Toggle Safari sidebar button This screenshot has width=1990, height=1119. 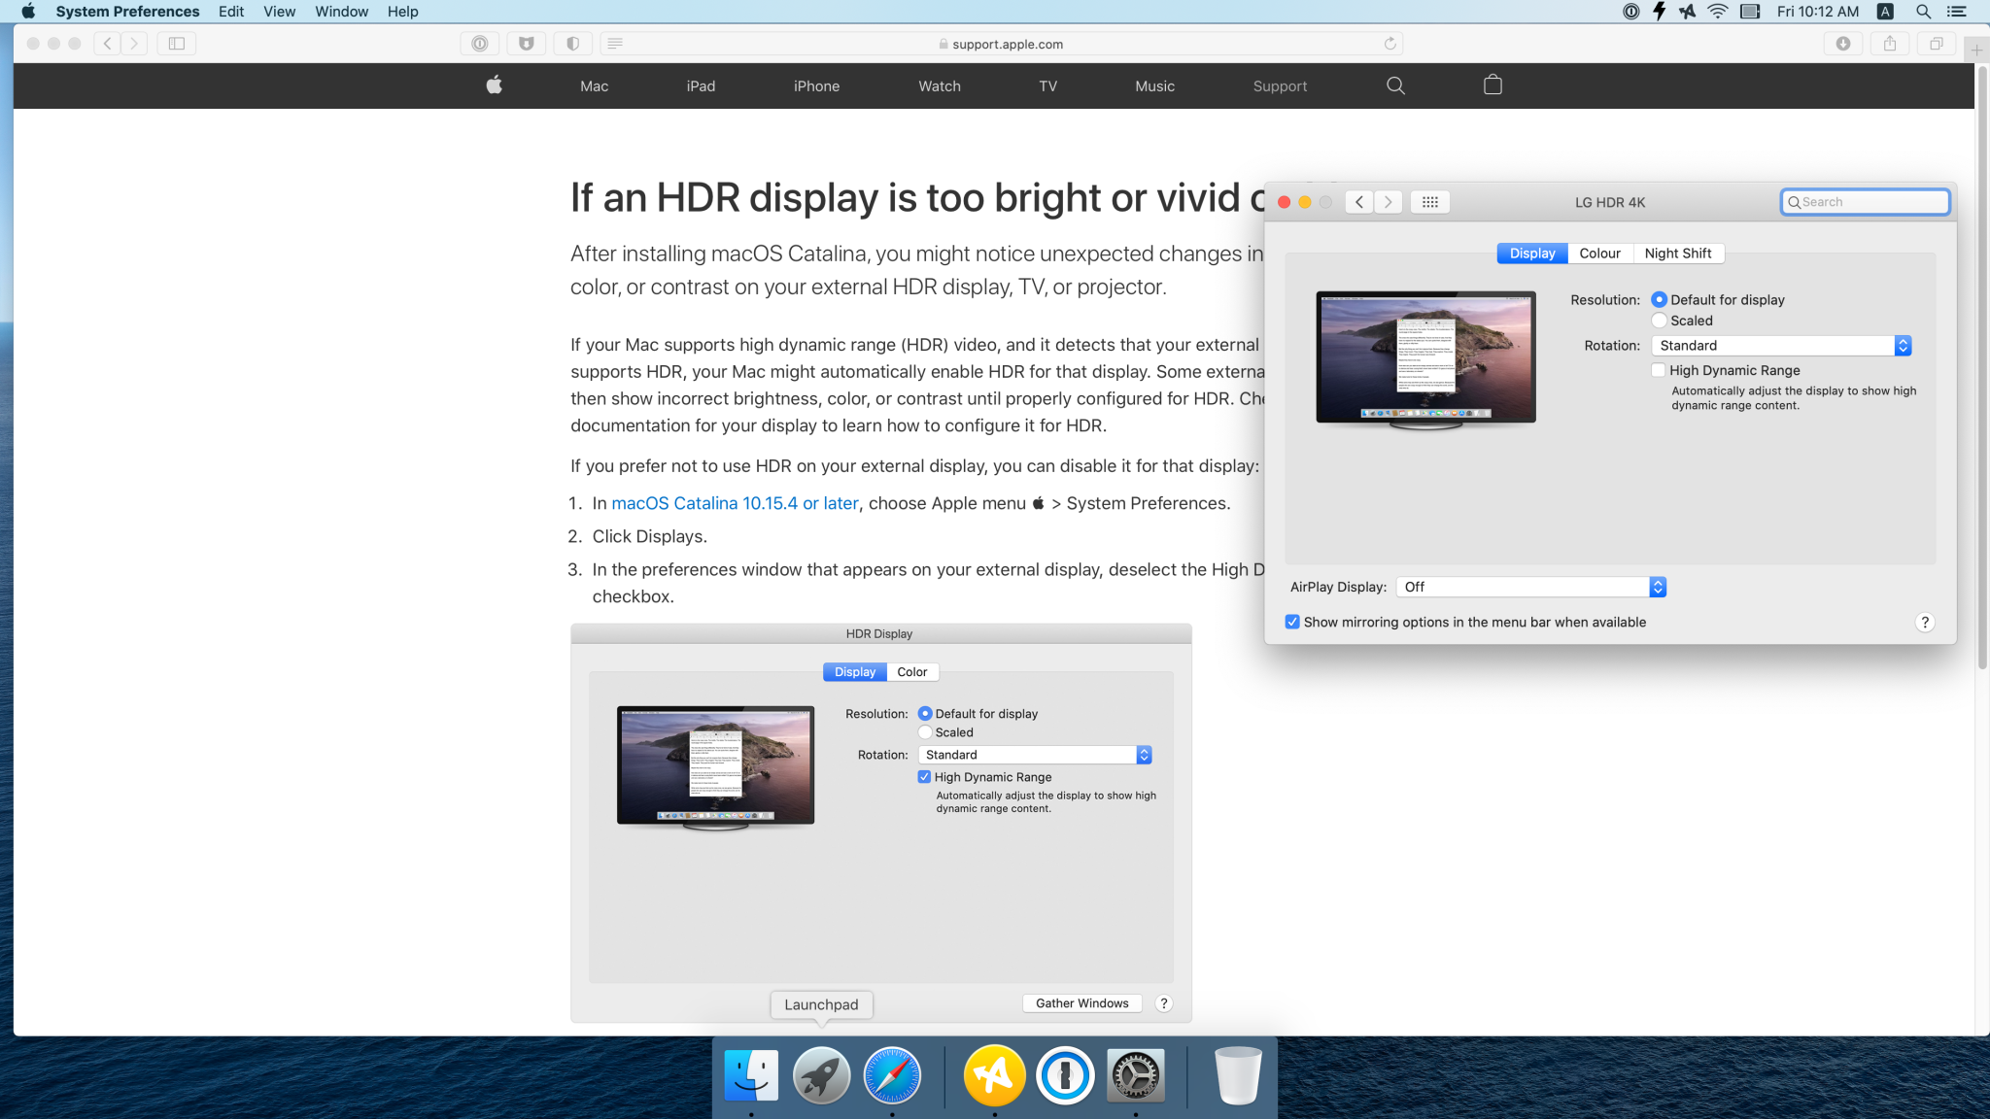pos(177,43)
